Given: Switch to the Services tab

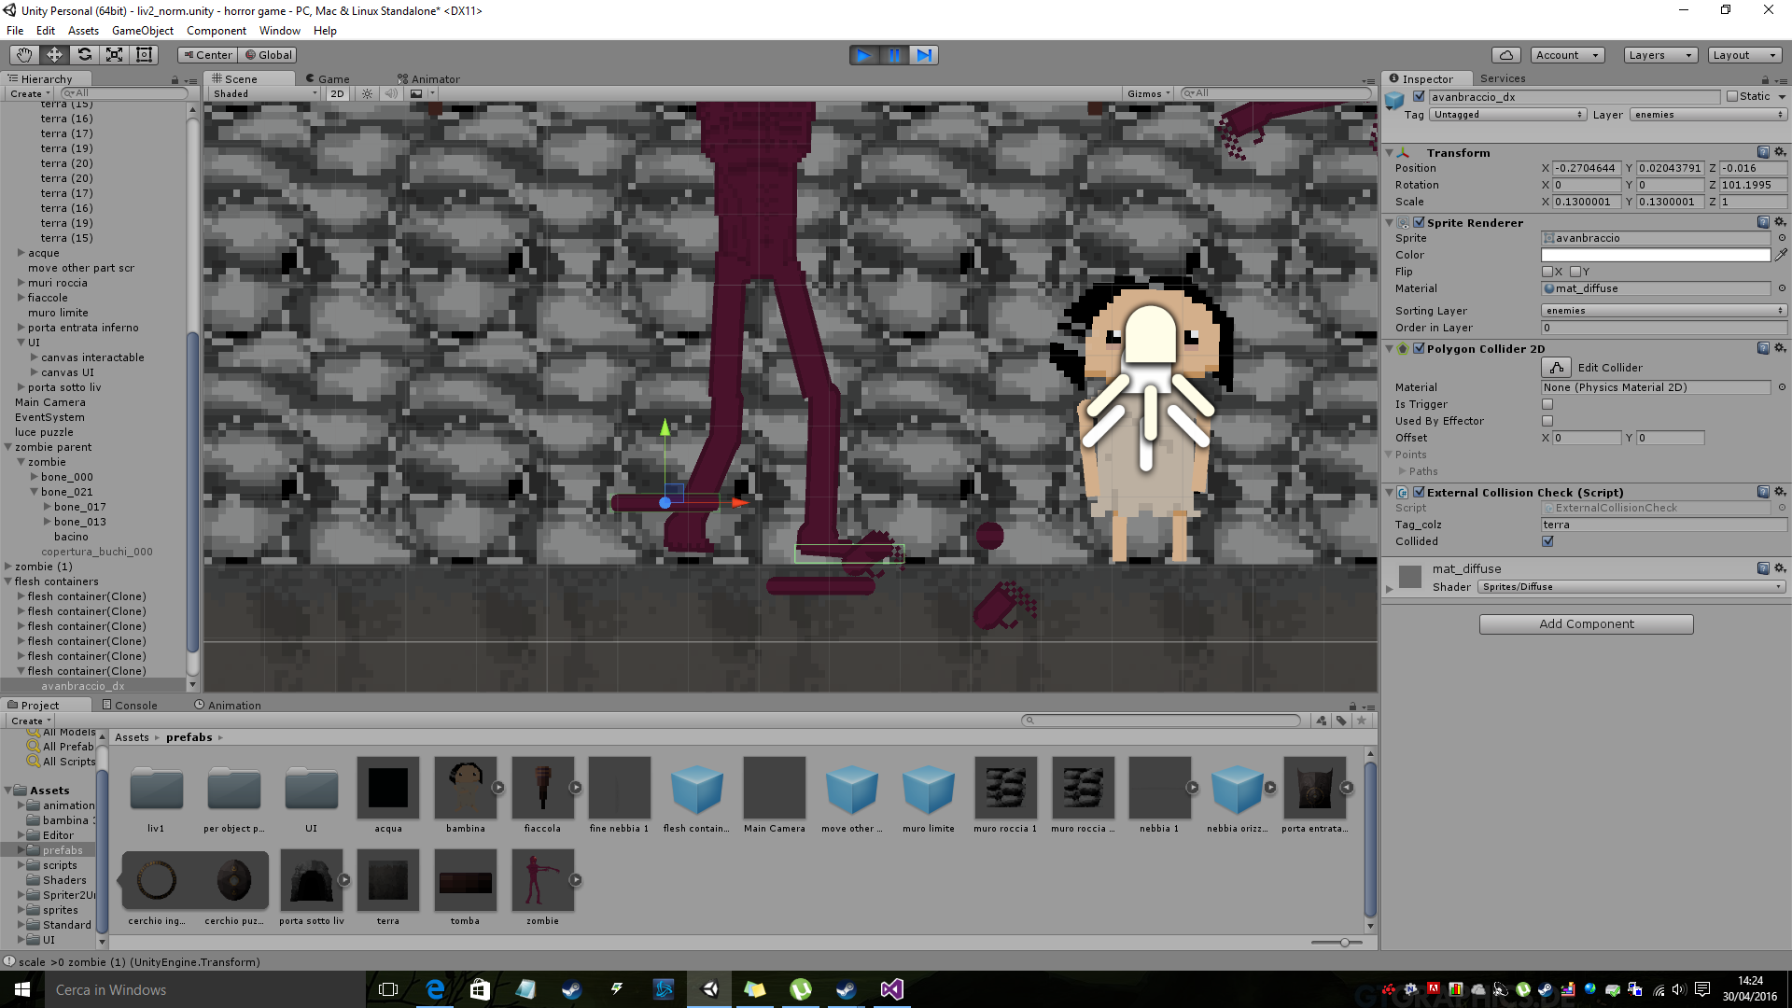Looking at the screenshot, I should [x=1503, y=79].
